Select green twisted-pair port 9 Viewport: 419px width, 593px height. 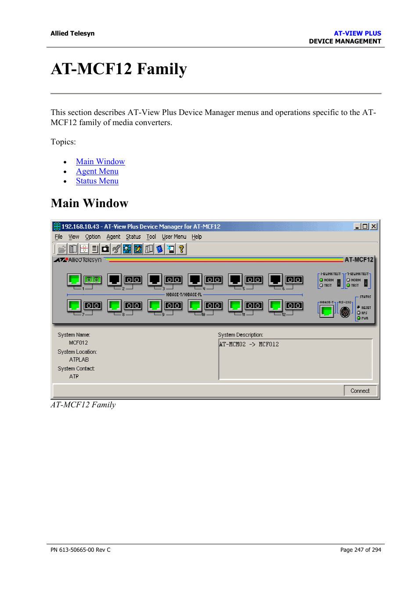(x=155, y=305)
